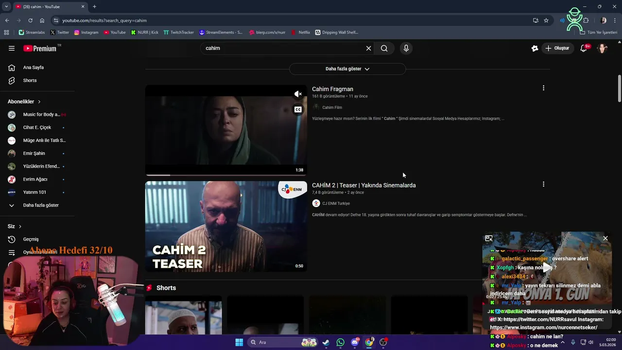Click the CJ ENM Türkiye channel avatar
622x350 pixels.
316,203
